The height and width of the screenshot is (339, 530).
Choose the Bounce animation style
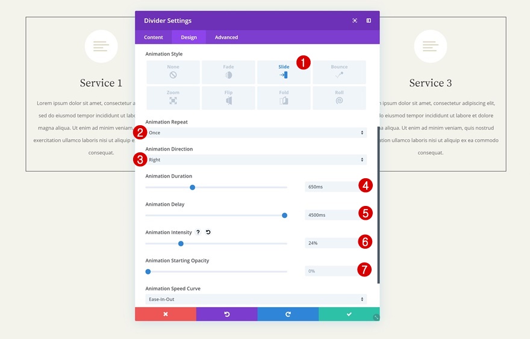[339, 72]
